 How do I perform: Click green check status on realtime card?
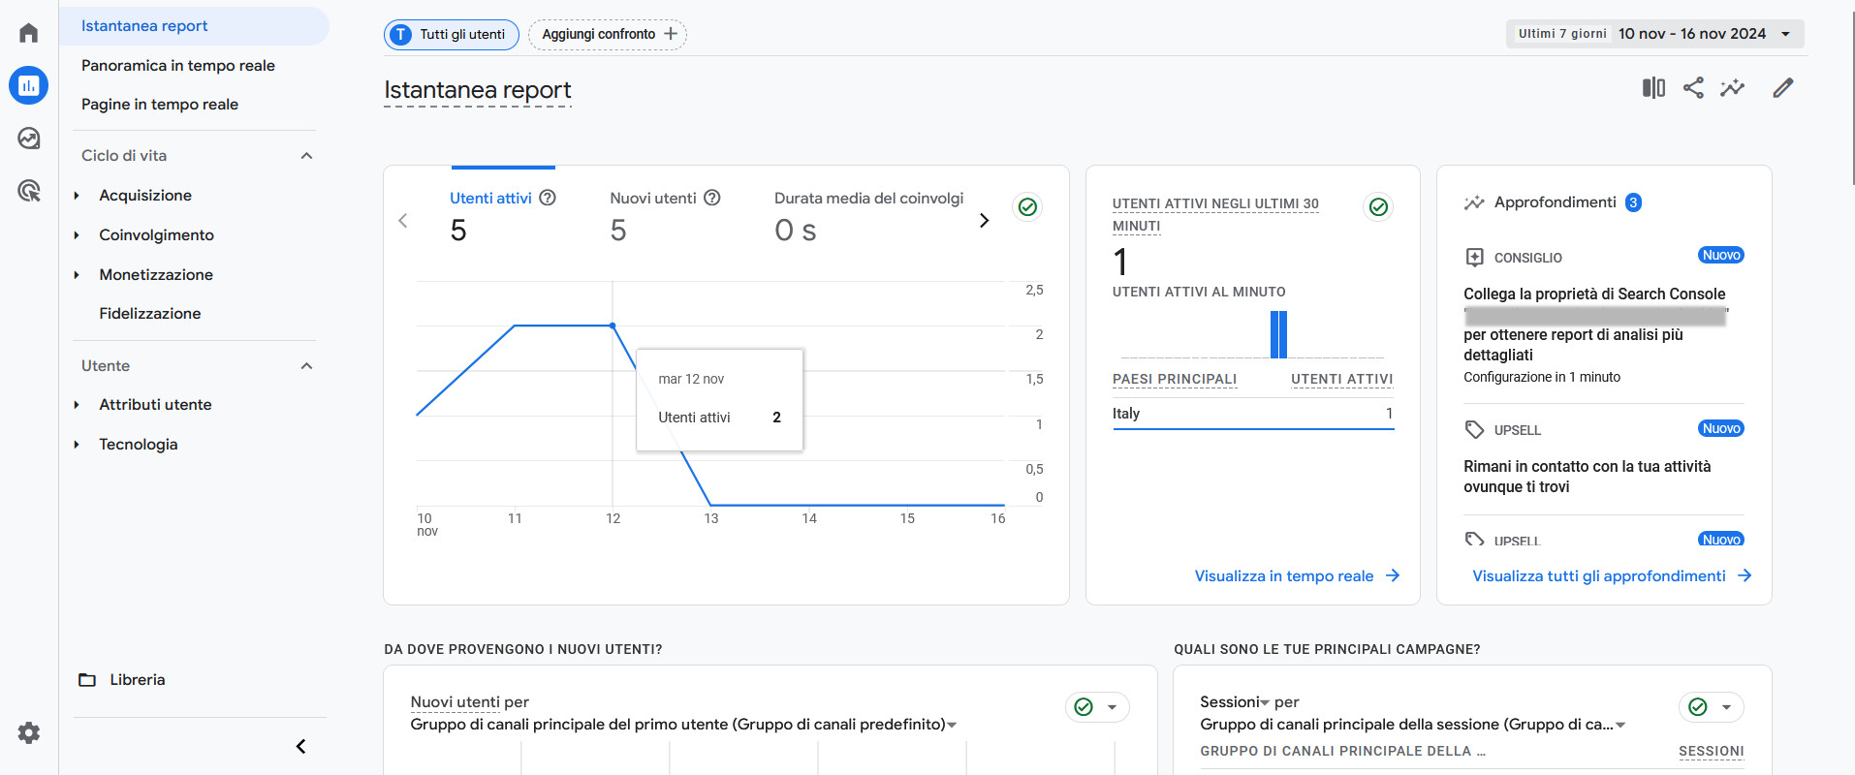coord(1378,206)
